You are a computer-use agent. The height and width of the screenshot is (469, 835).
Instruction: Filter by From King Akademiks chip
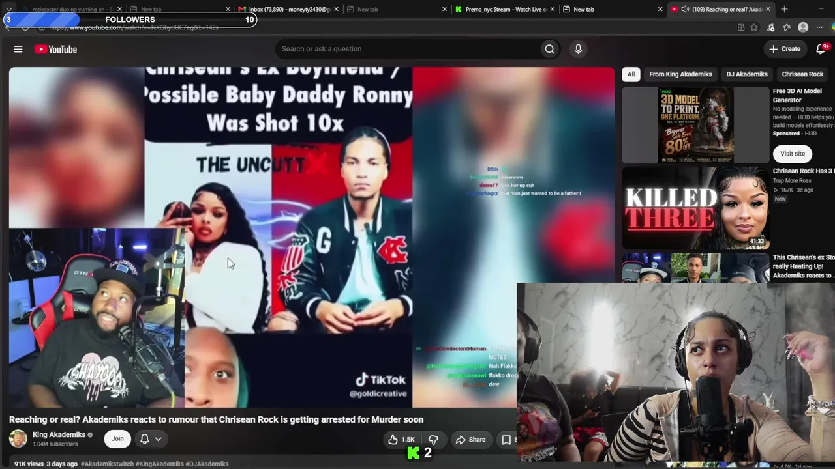(680, 74)
